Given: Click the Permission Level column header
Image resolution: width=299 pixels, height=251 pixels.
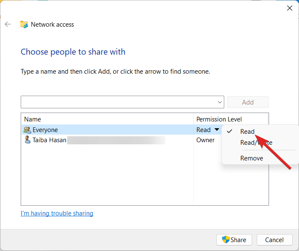Looking at the screenshot, I should [219, 119].
